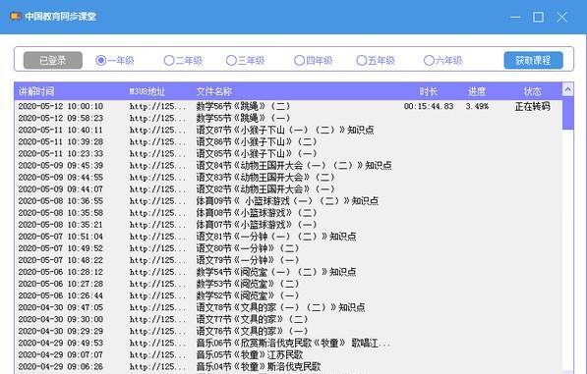
Task: Select row 语文80节《一分钟》(二)
Action: 288,248
